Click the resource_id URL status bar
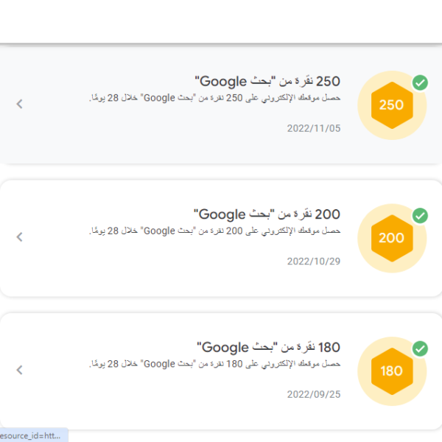The image size is (442, 442). pyautogui.click(x=34, y=435)
